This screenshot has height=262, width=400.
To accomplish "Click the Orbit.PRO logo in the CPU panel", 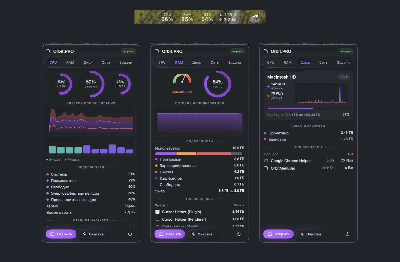I will (48, 51).
